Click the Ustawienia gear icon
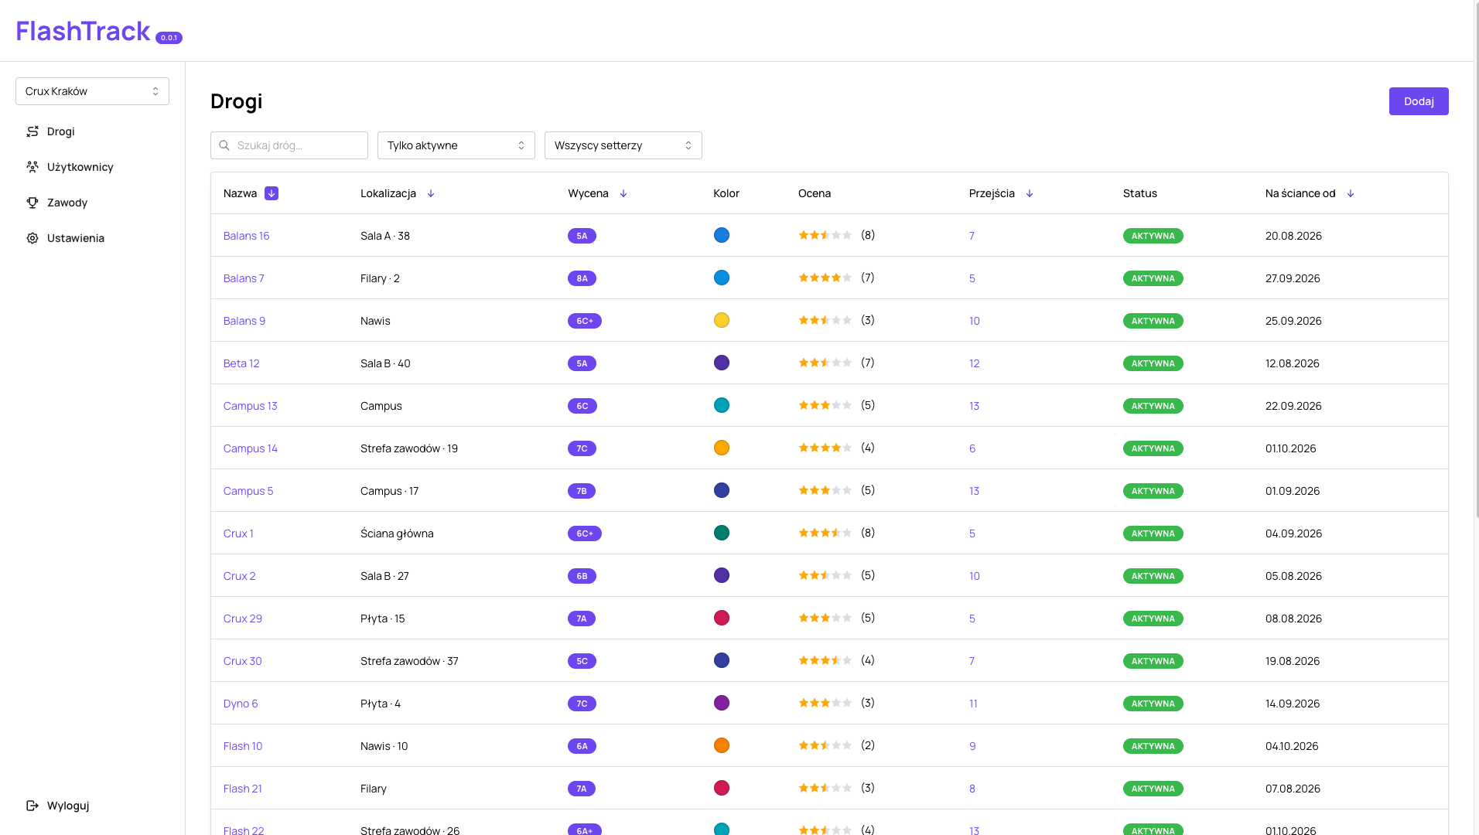The image size is (1479, 835). tap(32, 238)
